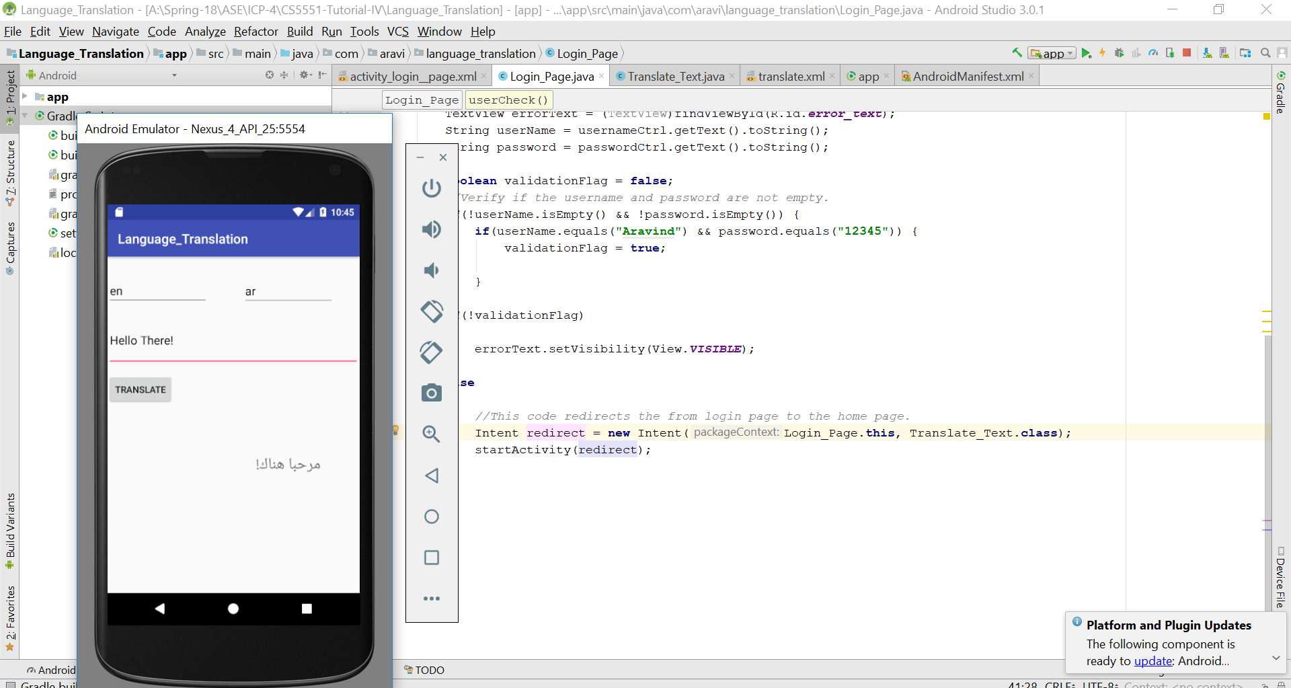
Task: Click the 'en' source language field
Action: coord(157,291)
